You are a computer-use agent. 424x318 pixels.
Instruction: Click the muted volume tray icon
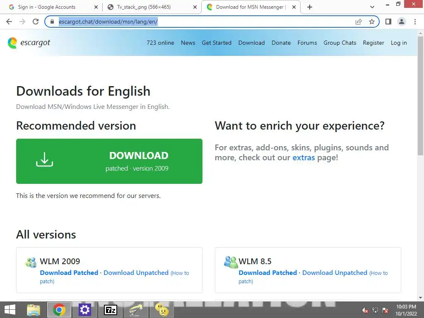(x=365, y=310)
